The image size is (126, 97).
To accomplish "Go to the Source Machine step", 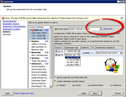I will (10, 21).
